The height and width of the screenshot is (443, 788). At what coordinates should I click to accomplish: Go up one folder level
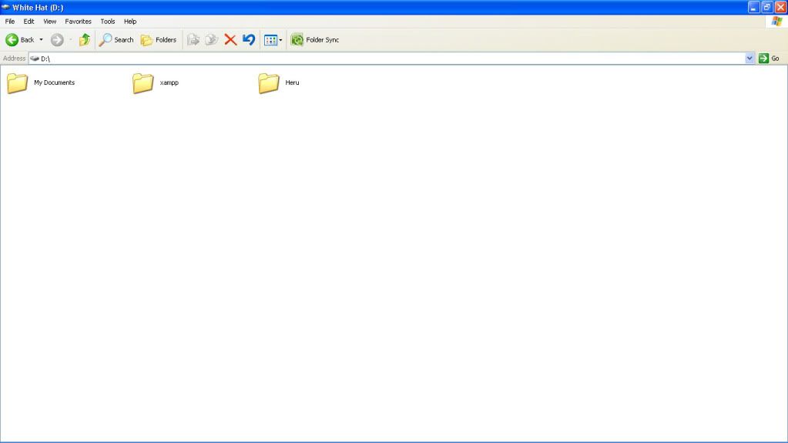[x=85, y=40]
